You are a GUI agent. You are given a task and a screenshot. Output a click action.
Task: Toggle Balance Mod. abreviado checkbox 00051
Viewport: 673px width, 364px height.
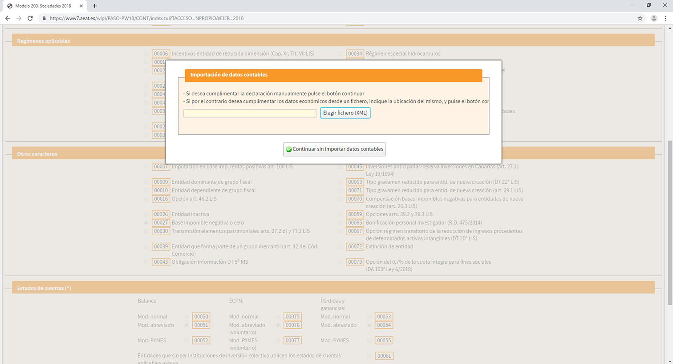point(186,325)
